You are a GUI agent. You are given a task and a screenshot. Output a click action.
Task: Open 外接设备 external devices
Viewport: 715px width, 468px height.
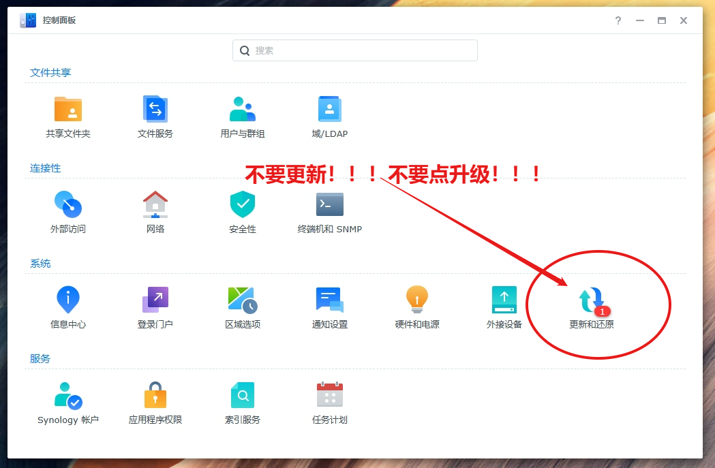pyautogui.click(x=504, y=300)
